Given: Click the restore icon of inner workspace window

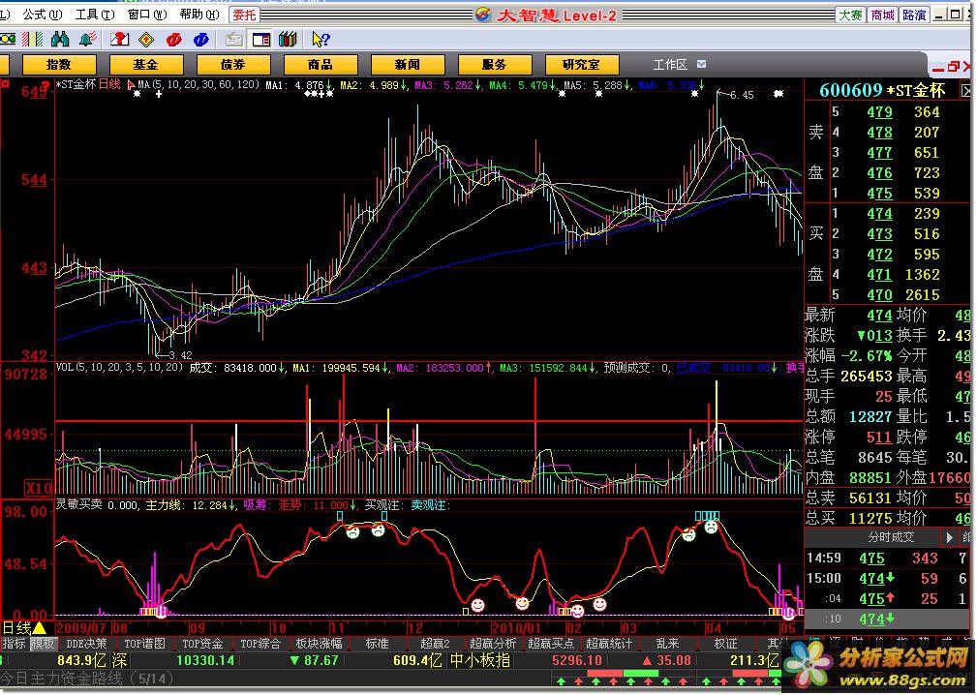Looking at the screenshot, I should [x=953, y=66].
